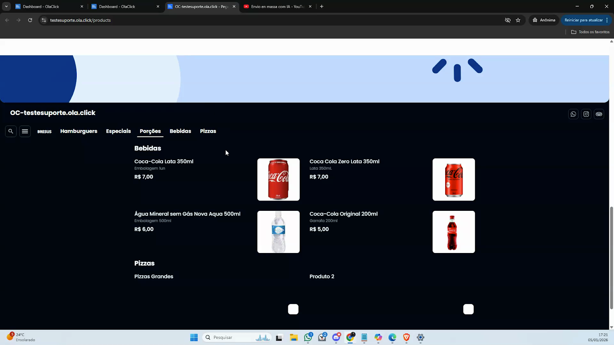The width and height of the screenshot is (614, 345).
Task: Open the Todos os favoritos folder
Action: [x=590, y=32]
